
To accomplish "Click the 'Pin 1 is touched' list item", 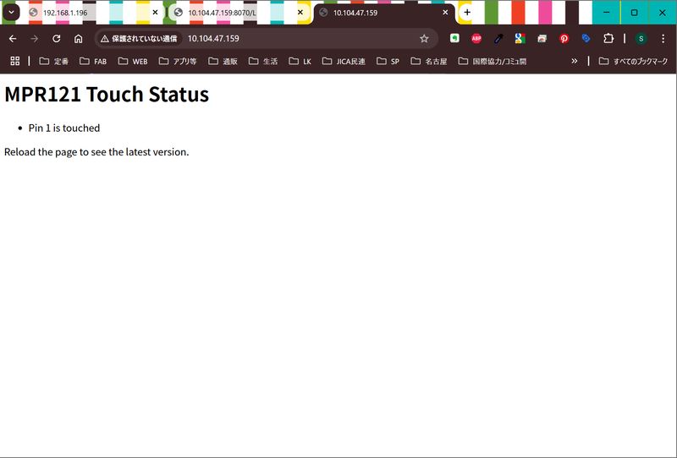I will click(64, 128).
